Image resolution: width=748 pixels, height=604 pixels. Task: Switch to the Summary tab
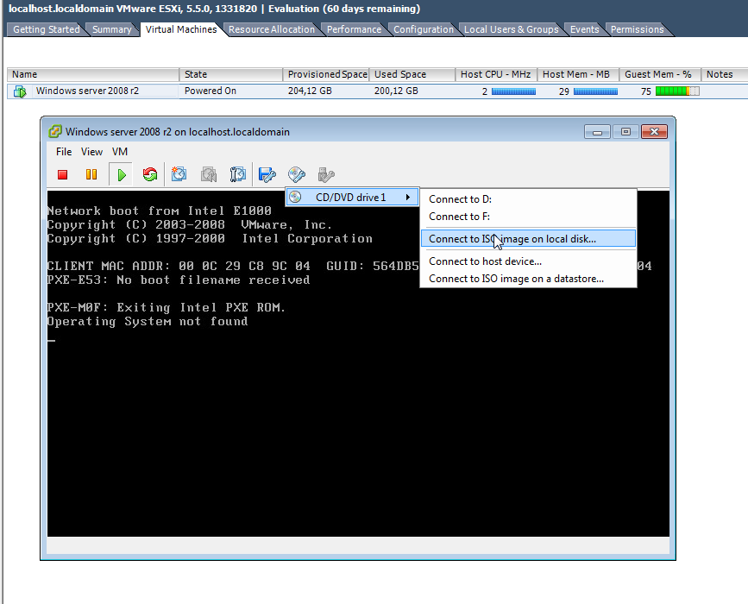point(111,29)
